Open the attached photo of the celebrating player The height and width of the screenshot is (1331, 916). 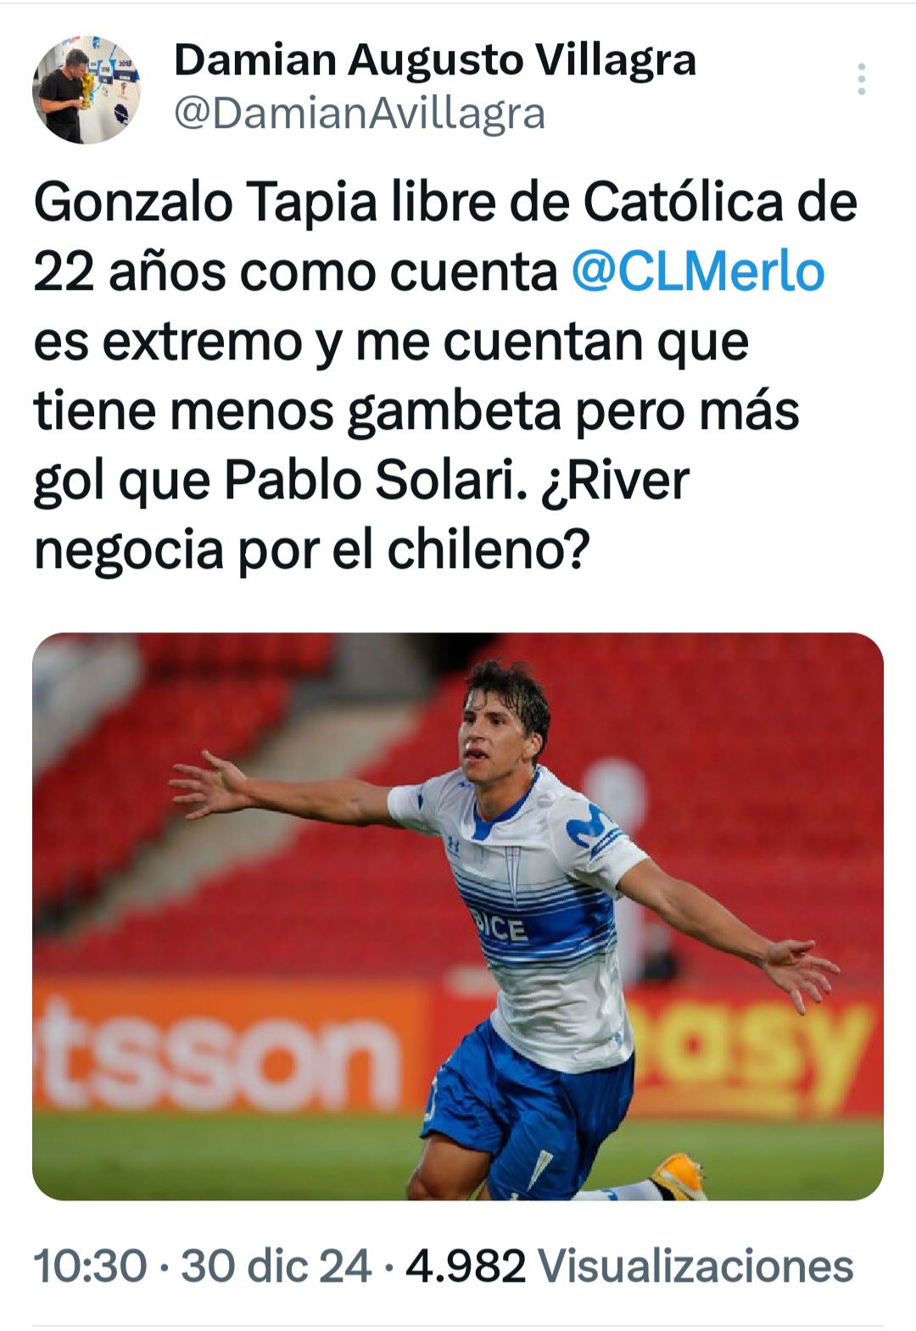click(458, 916)
